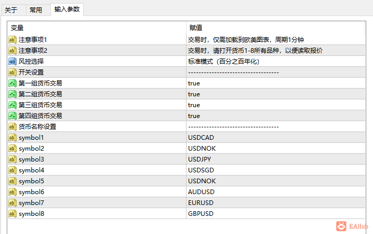
Task: Click the boolean icon beside 第一组货币交易
Action: click(x=12, y=83)
